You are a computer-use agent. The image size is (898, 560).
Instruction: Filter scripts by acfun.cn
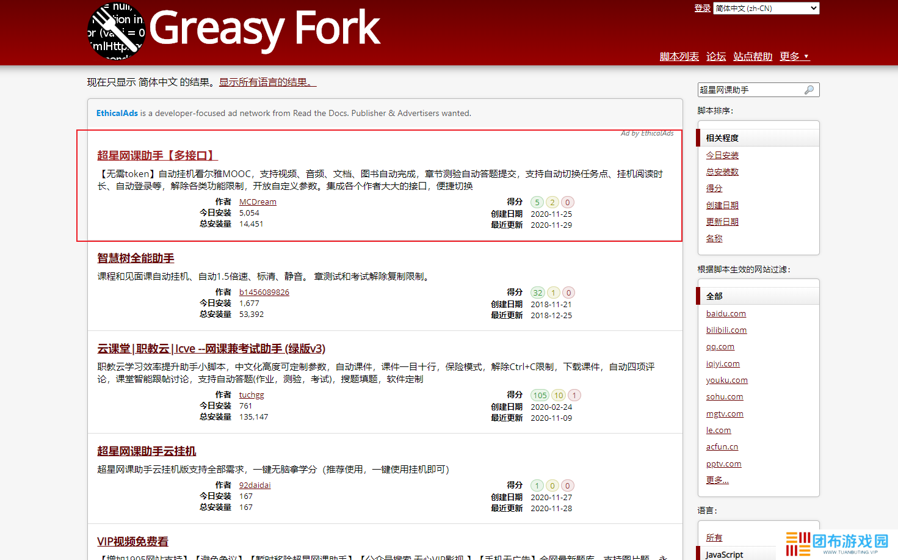coord(722,446)
